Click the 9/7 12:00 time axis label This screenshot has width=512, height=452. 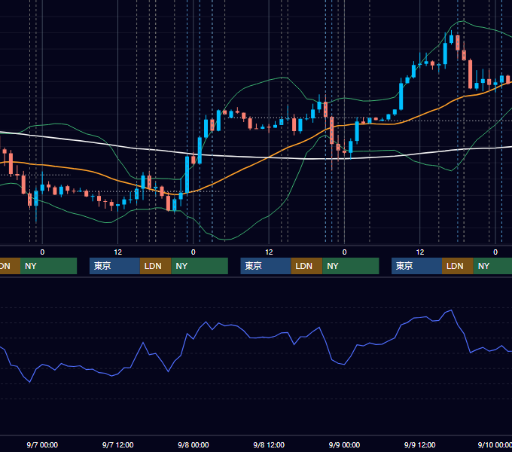(x=118, y=444)
